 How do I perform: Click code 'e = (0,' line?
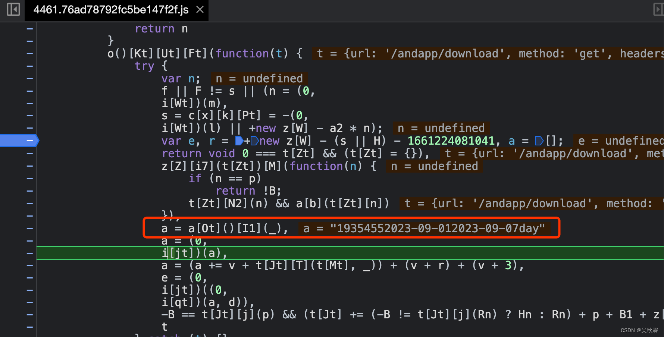184,278
